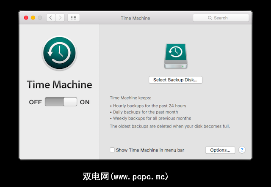
Task: Click the back navigation arrow
Action: pyautogui.click(x=51, y=18)
